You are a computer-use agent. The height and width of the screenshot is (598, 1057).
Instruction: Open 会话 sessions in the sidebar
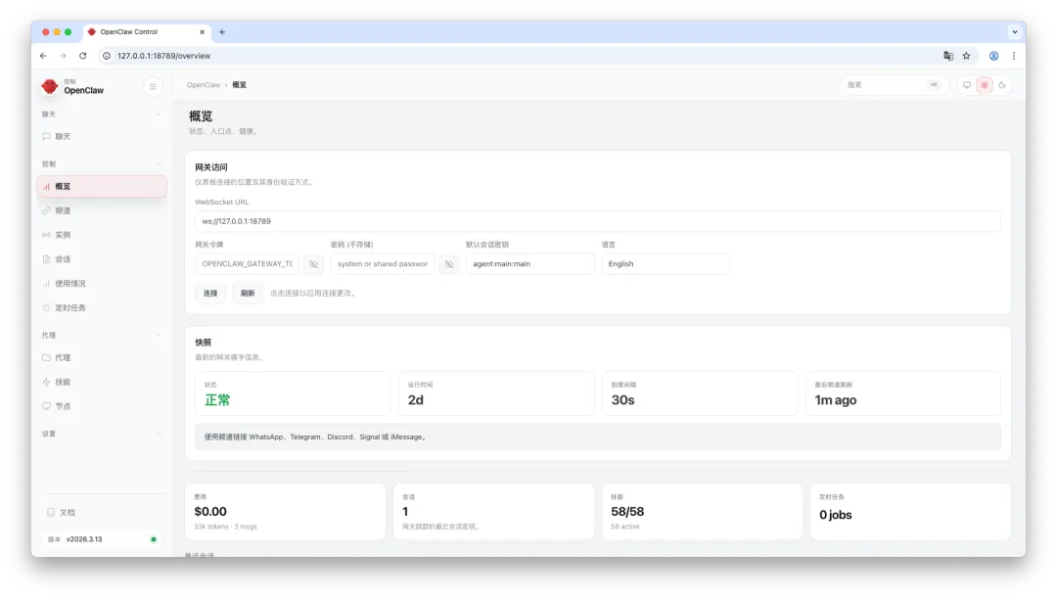(x=101, y=259)
